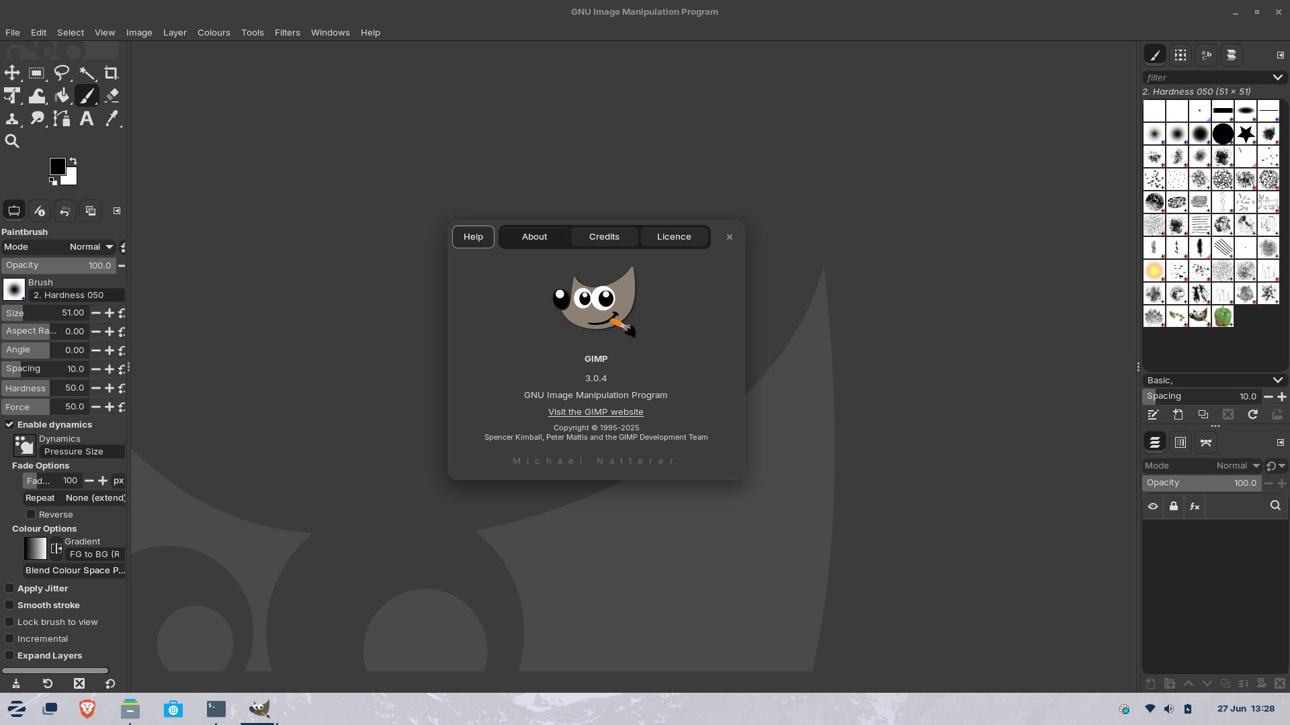The height and width of the screenshot is (725, 1290).
Task: Switch to the Patterns tab
Action: [x=1180, y=55]
